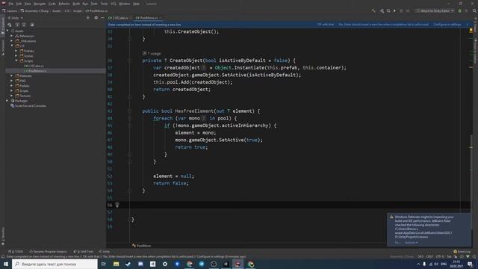Click the Rider icon in the taskbar
478x269 pixels.
[x=238, y=264]
